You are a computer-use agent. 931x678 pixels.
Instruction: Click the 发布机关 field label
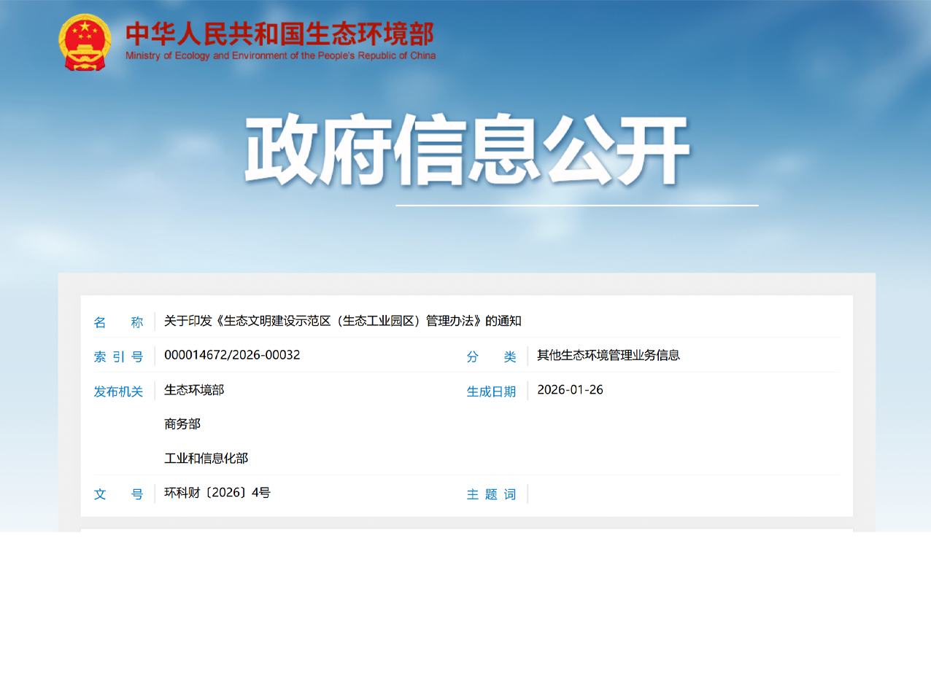(118, 391)
